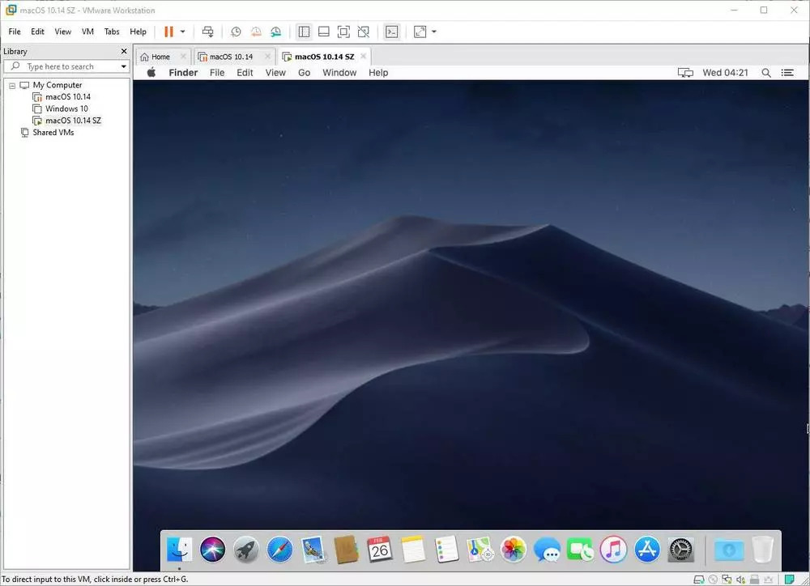Select Windows 10 in the library
The width and height of the screenshot is (810, 586).
click(66, 108)
